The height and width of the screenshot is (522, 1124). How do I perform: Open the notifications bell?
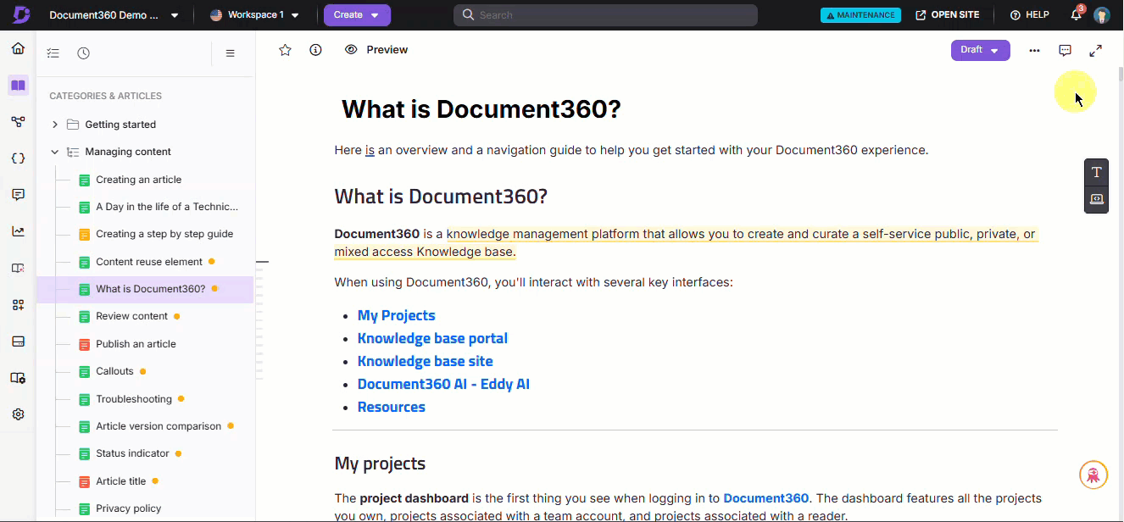1076,15
